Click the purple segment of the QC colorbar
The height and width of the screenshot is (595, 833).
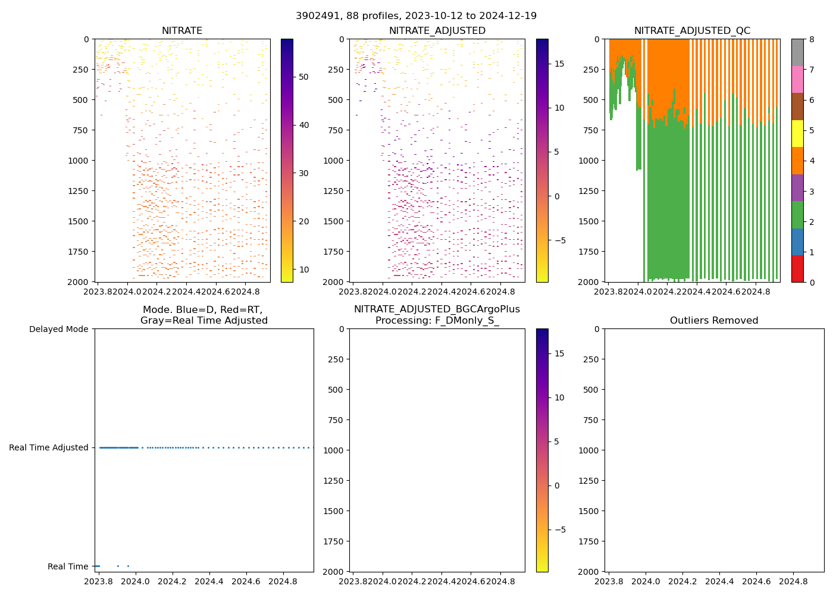point(797,188)
